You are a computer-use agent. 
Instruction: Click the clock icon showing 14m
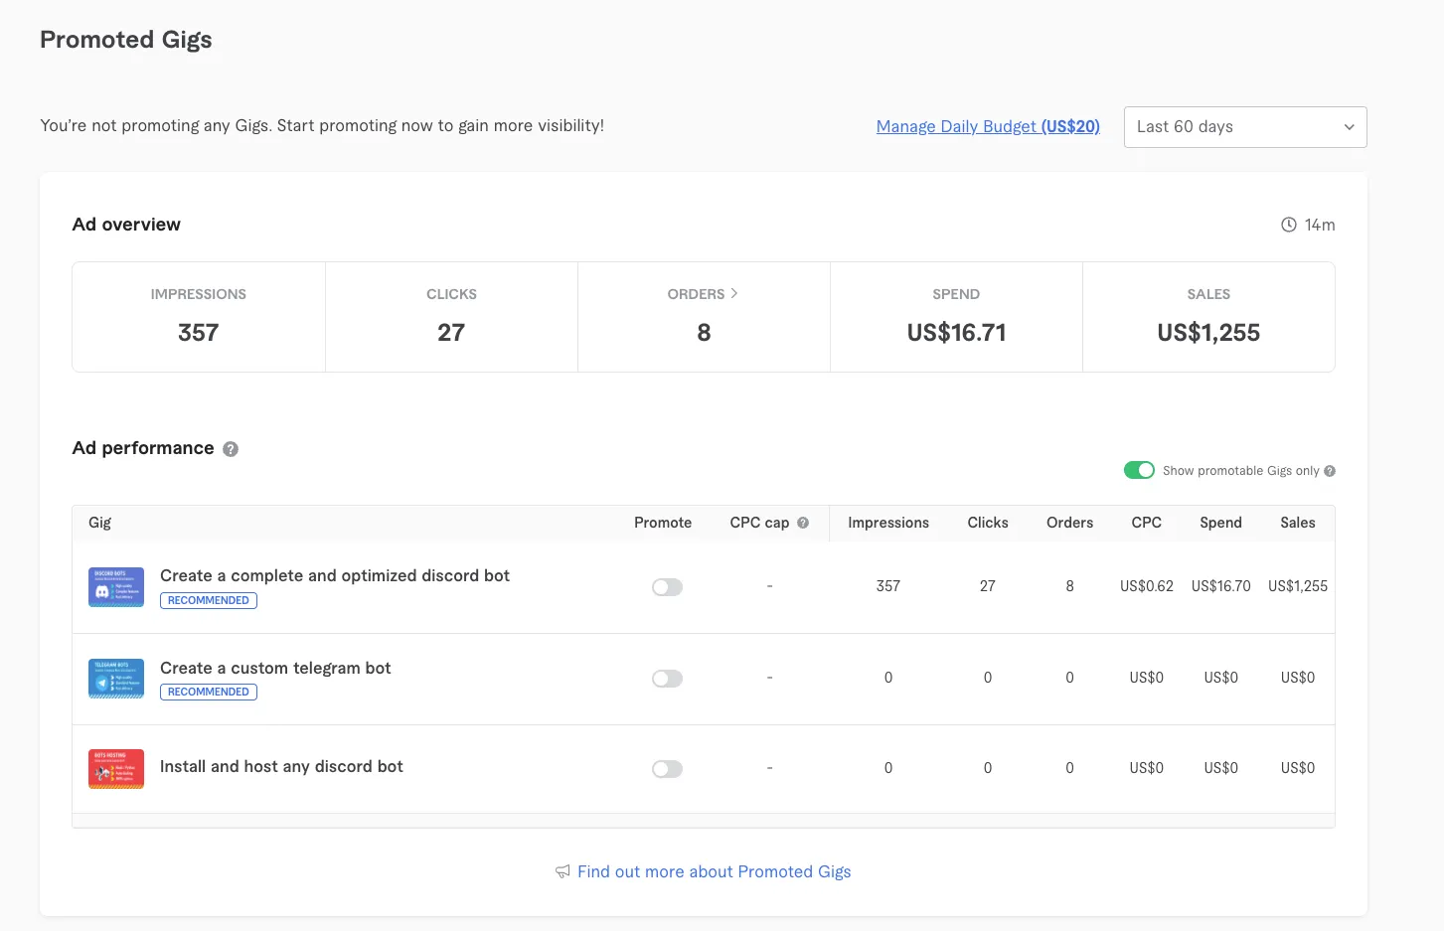[1289, 226]
